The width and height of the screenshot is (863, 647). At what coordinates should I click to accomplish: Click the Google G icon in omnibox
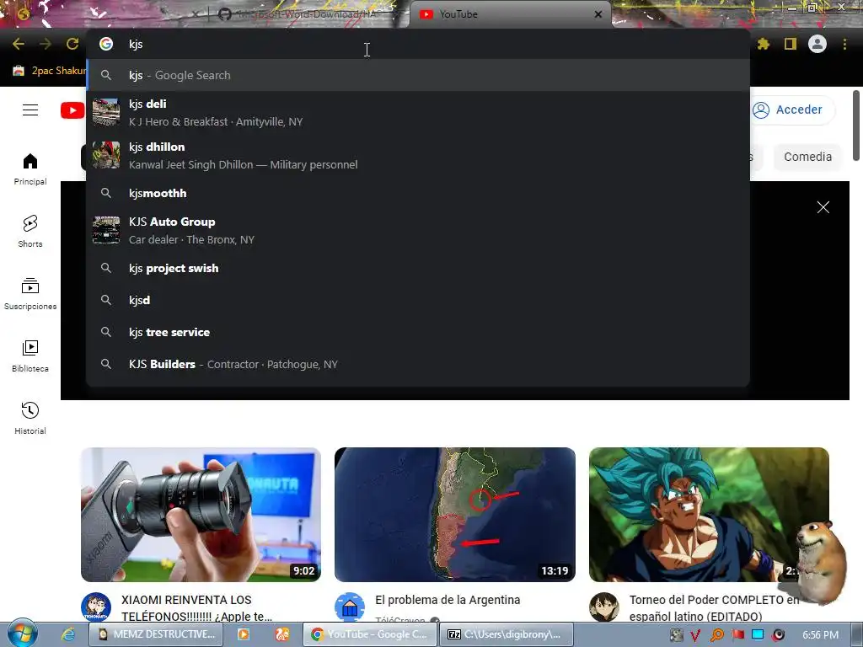(x=106, y=44)
